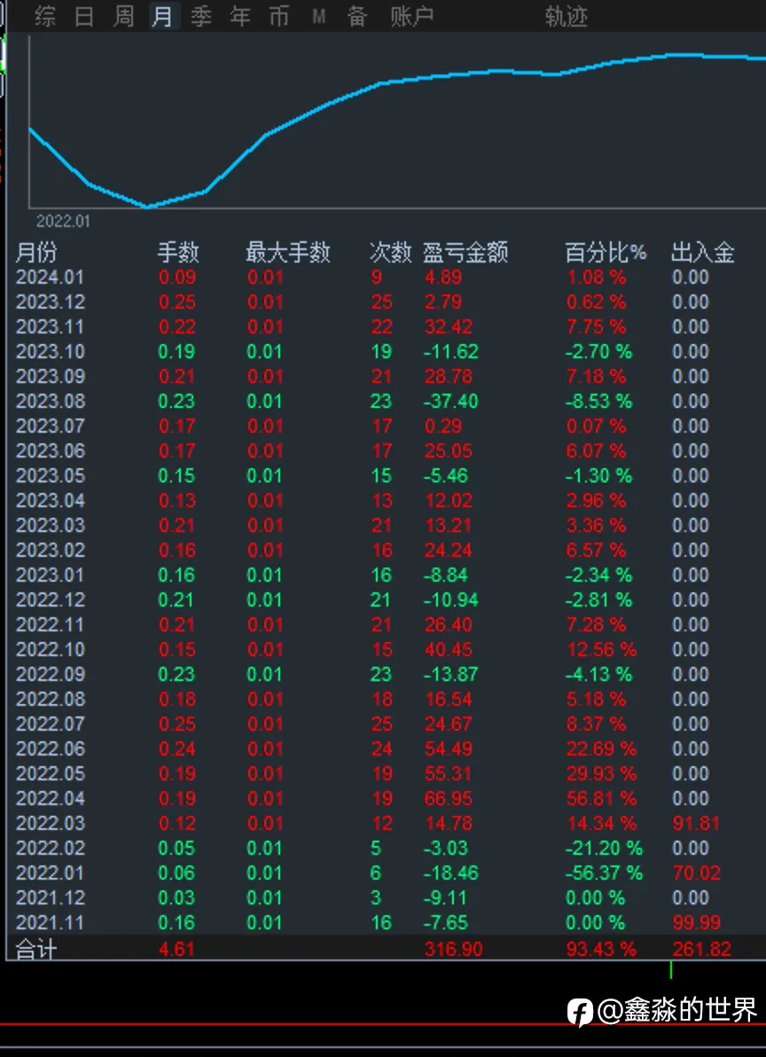Click total percentage 93.43 %
Image resolution: width=766 pixels, height=1057 pixels.
pos(601,949)
